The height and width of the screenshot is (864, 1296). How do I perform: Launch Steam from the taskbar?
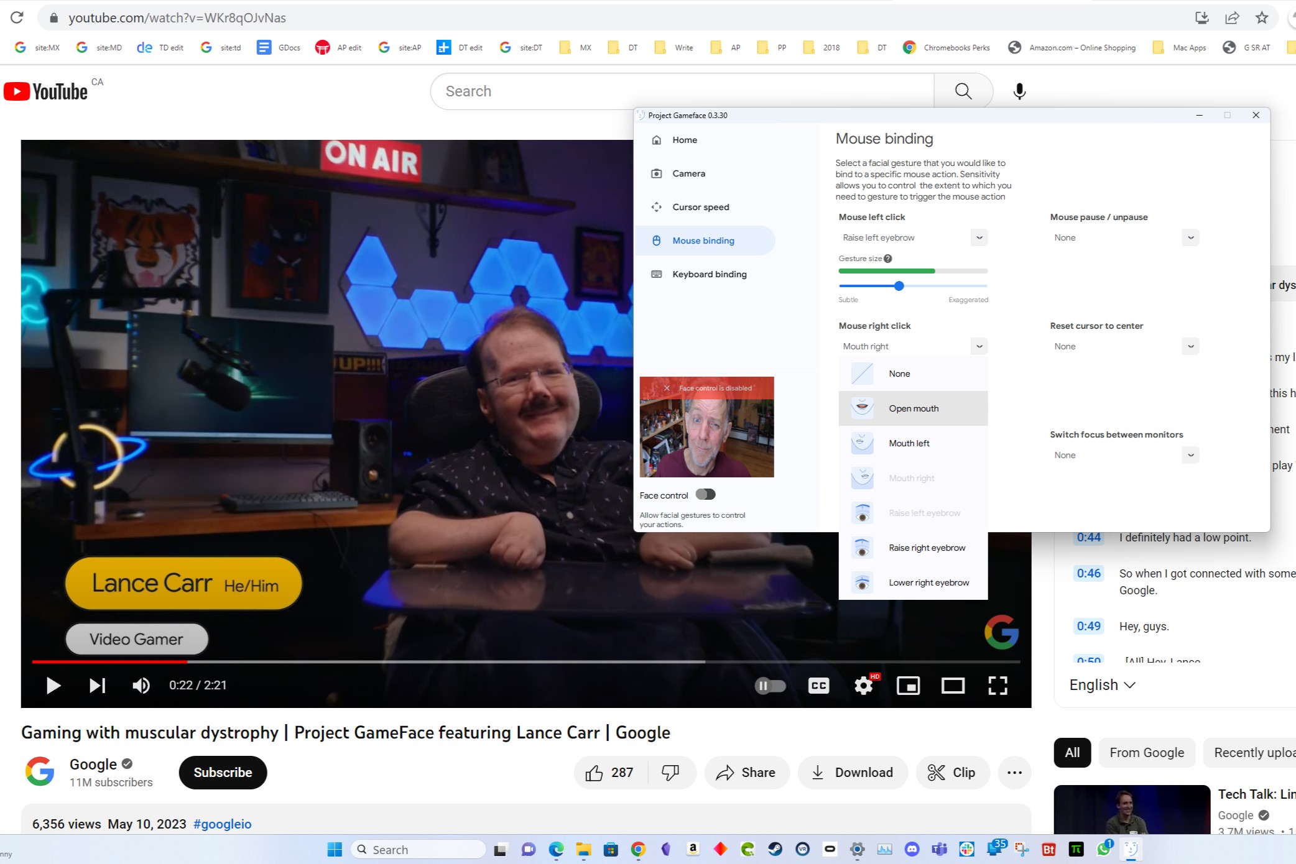[x=775, y=849]
